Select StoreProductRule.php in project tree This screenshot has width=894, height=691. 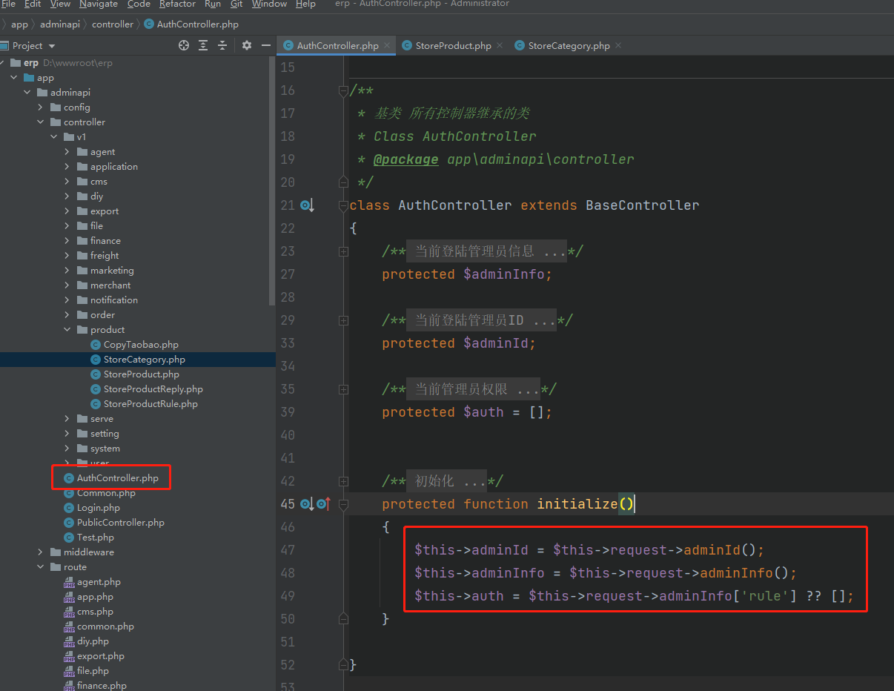click(x=150, y=404)
